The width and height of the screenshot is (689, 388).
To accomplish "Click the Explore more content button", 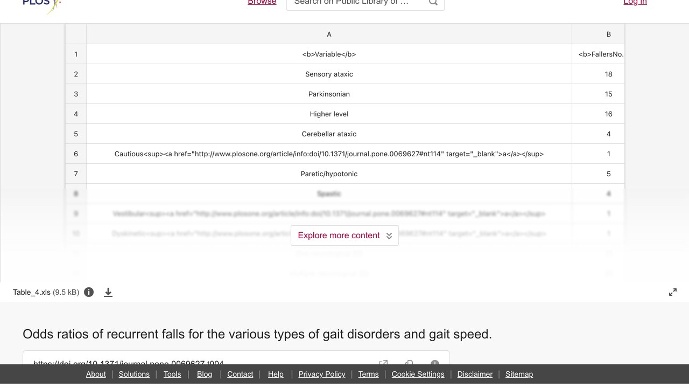I will [344, 235].
